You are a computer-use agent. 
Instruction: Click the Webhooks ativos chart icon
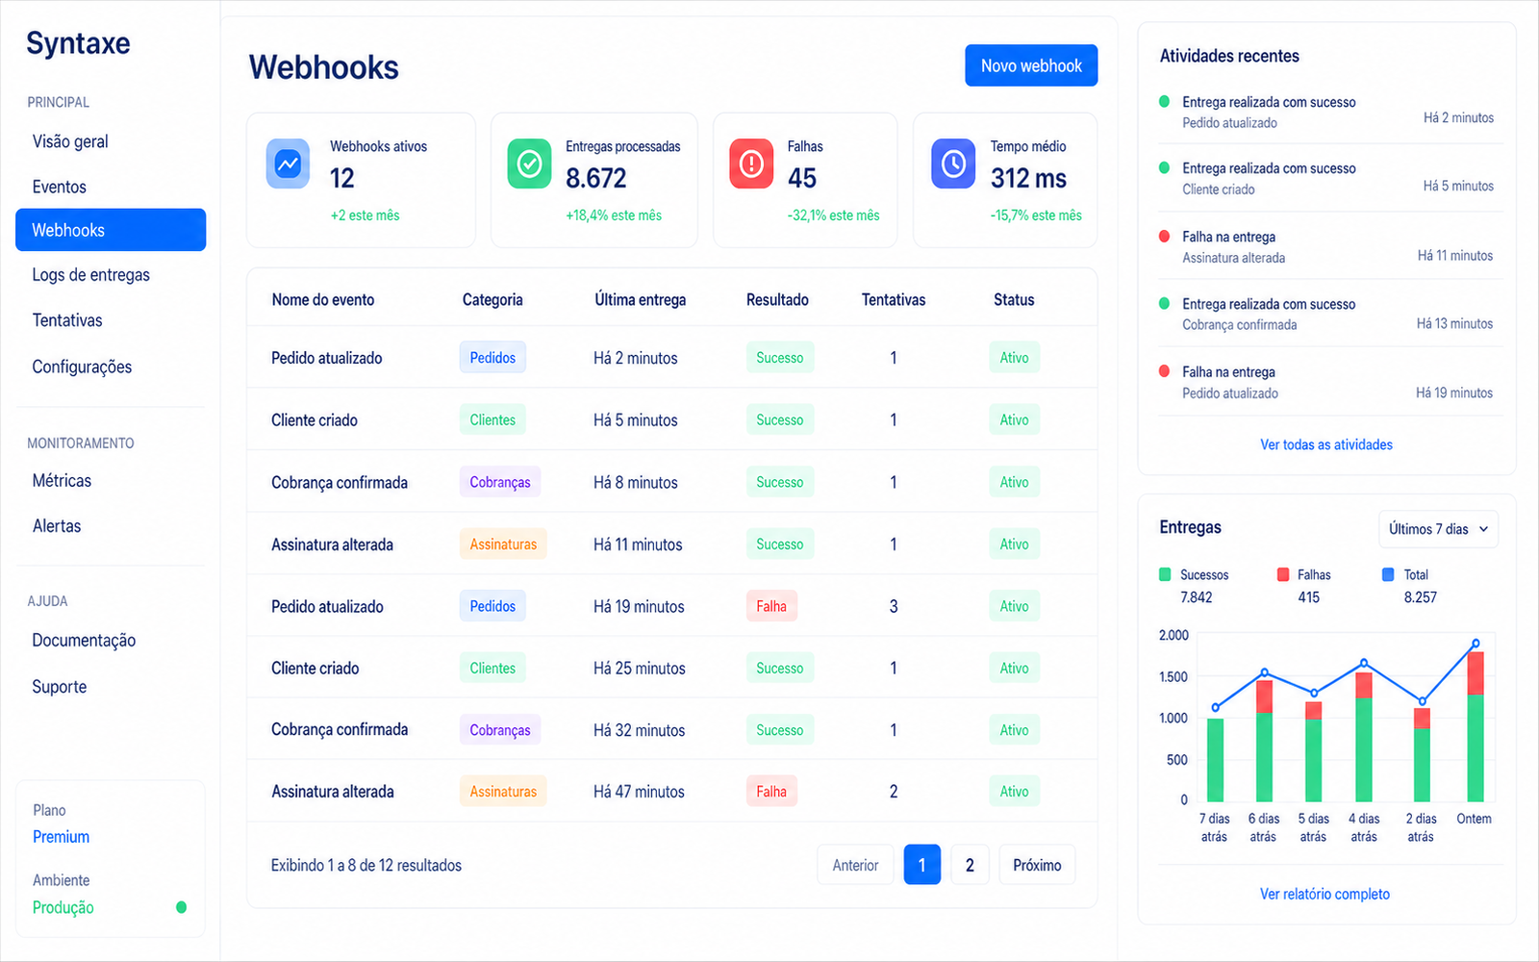(x=288, y=164)
